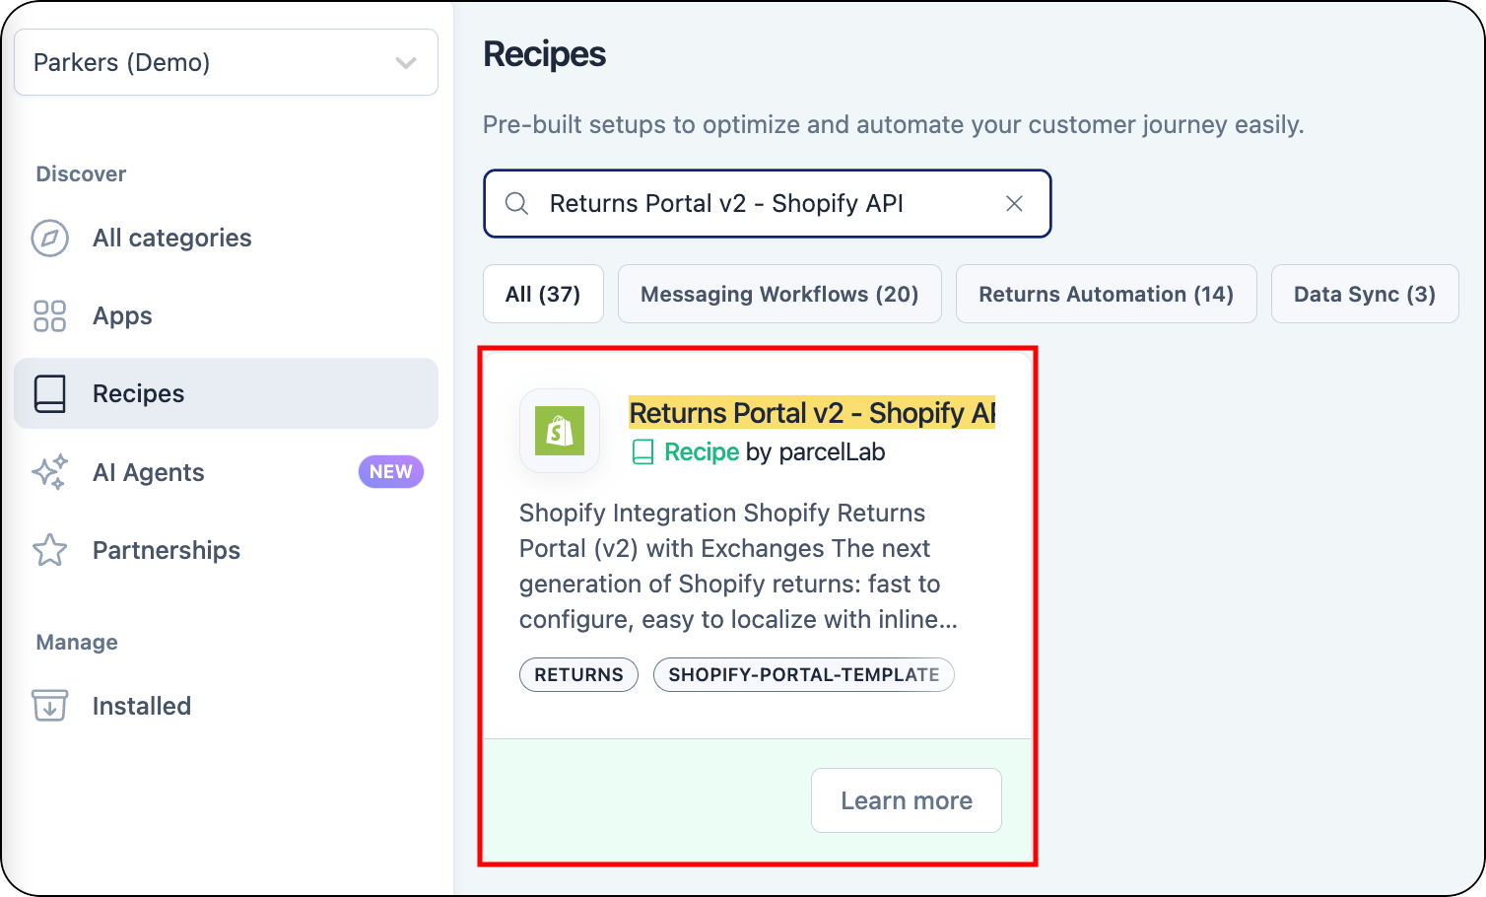The height and width of the screenshot is (897, 1486).
Task: Select the All (37) filter
Action: (543, 294)
